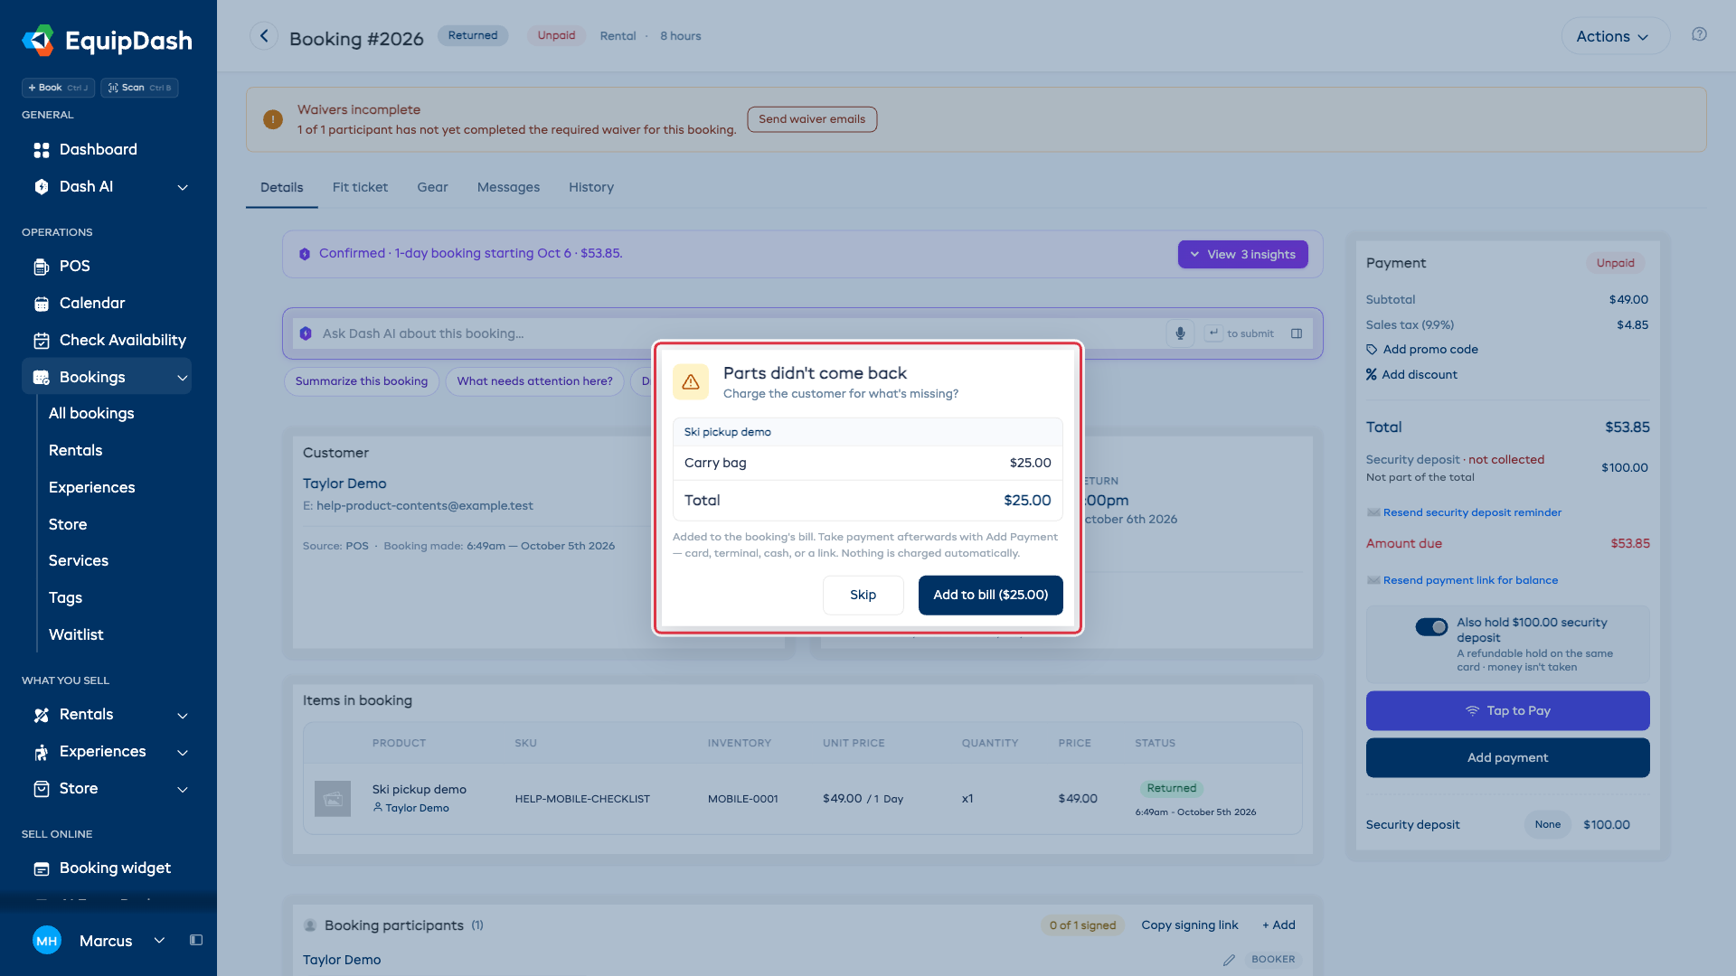Viewport: 1736px width, 976px height.
Task: Click Add to bill ($25.00)
Action: 990,595
